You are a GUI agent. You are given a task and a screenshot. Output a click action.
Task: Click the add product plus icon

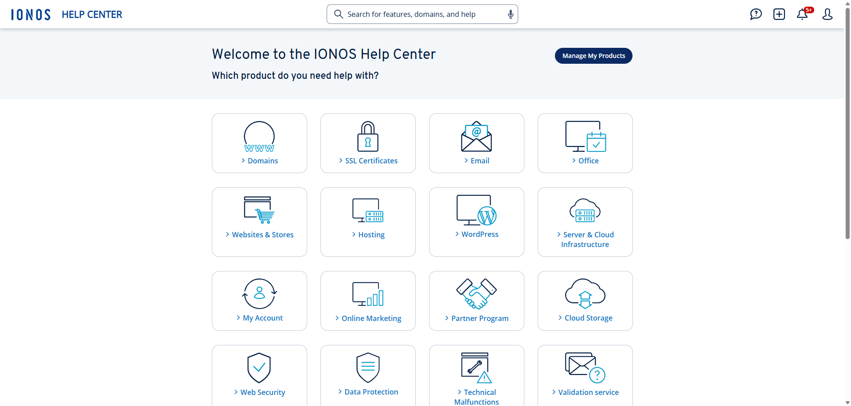779,14
